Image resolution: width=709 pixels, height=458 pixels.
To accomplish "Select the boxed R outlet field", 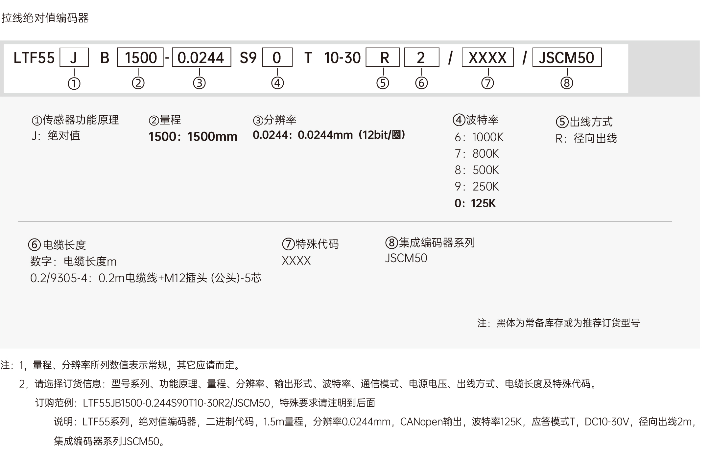I will (383, 57).
